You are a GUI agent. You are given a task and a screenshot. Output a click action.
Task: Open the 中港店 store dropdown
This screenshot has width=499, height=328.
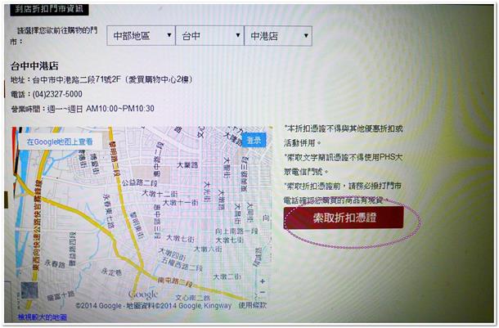pyautogui.click(x=277, y=37)
